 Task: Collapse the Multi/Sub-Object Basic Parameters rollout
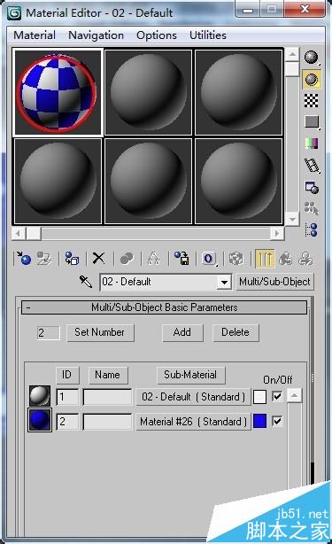(x=164, y=307)
